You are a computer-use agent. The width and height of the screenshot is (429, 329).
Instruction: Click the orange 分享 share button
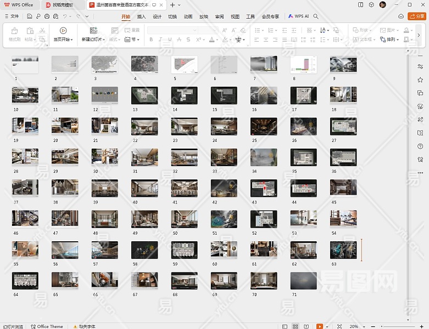click(x=417, y=16)
